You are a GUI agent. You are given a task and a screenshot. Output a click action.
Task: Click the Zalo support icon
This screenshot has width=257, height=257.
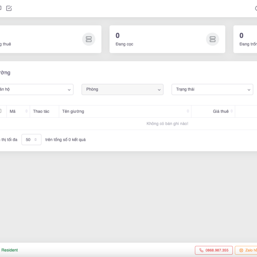point(241,250)
